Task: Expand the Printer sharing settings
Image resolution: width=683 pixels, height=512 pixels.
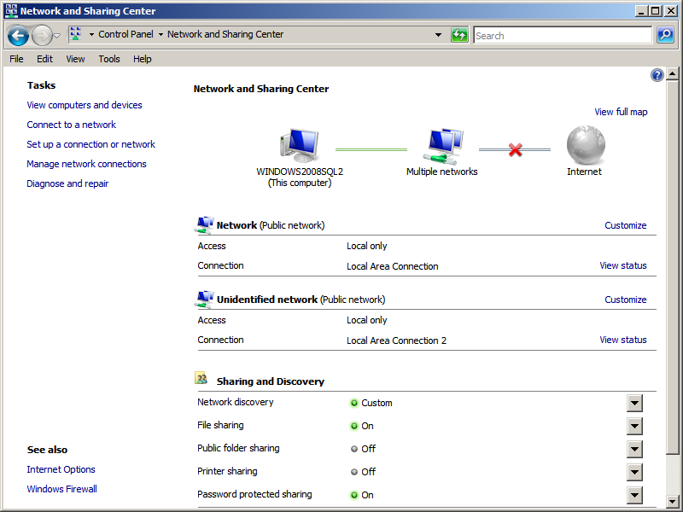Action: (x=634, y=472)
